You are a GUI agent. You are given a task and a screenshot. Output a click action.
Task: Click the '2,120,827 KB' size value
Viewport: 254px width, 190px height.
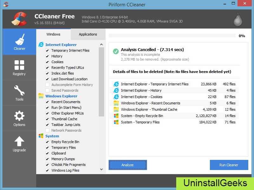pos(206,116)
